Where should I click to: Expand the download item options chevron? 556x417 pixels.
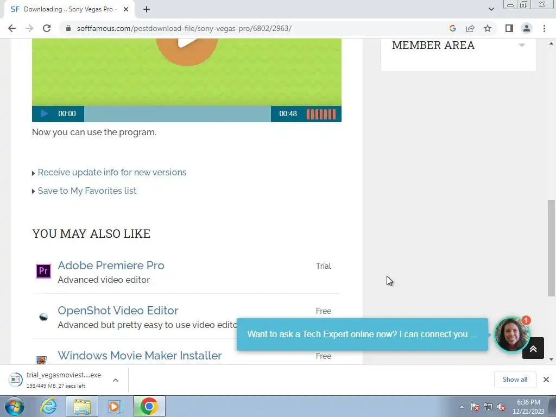coord(116,380)
